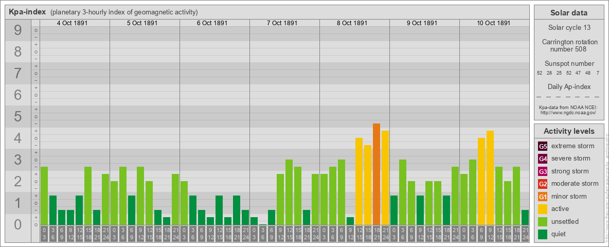The height and width of the screenshot is (247, 609).
Task: Click the 'Sunspot number' label
Action: 569,64
